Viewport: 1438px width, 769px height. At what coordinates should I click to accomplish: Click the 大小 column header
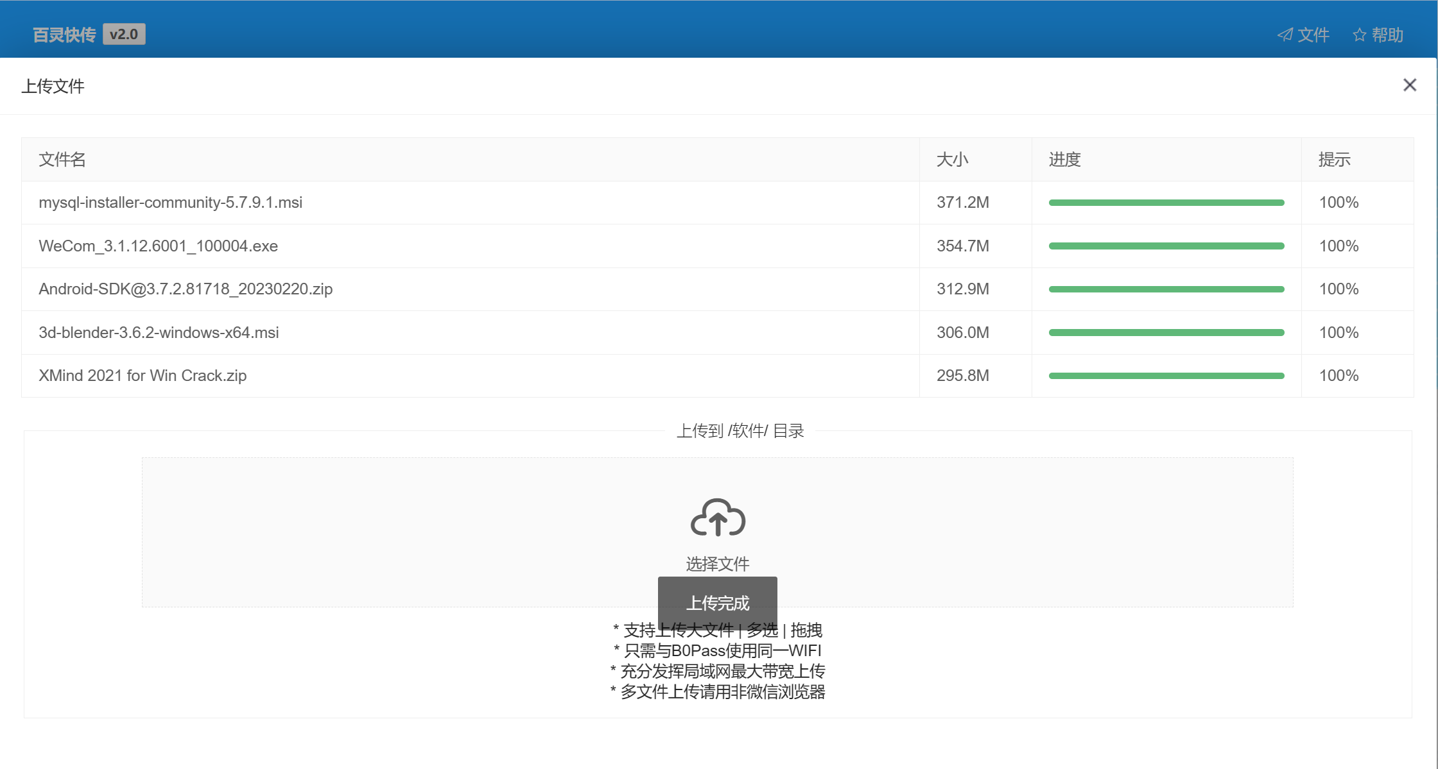(x=952, y=160)
